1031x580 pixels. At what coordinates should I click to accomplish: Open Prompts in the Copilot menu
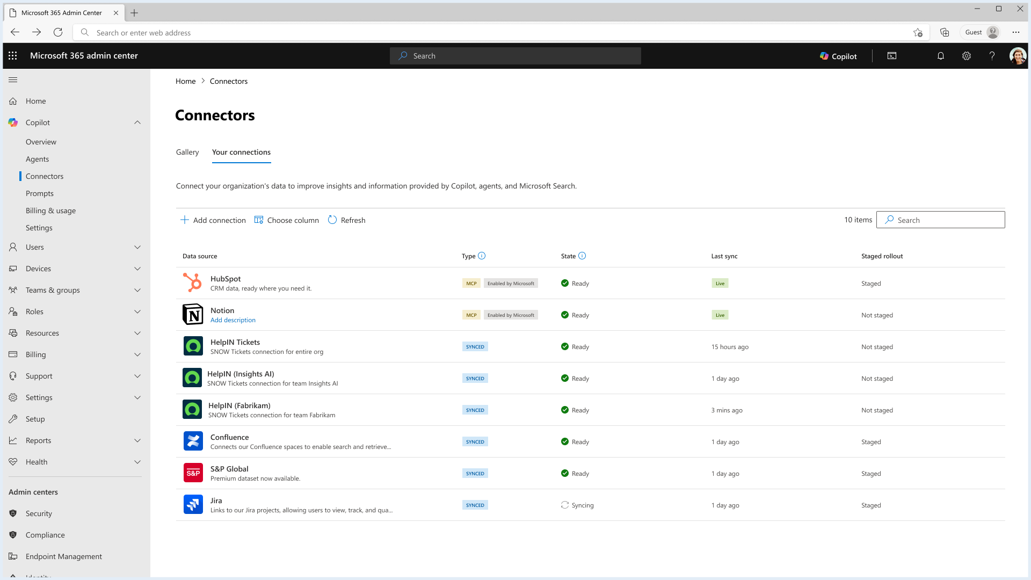(x=40, y=193)
